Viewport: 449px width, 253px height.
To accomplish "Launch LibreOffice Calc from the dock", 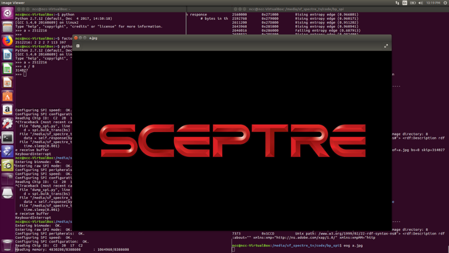I will 7,69.
